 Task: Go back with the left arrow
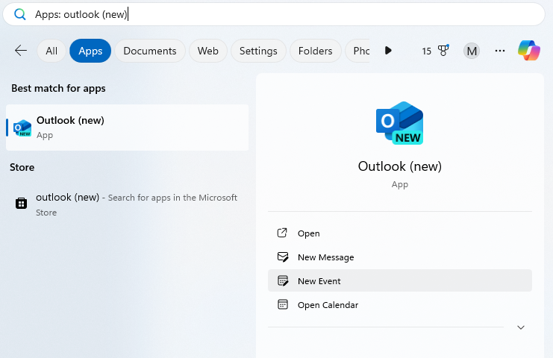21,51
